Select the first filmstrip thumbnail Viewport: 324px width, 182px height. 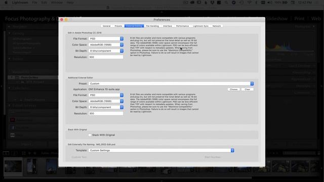13,166
